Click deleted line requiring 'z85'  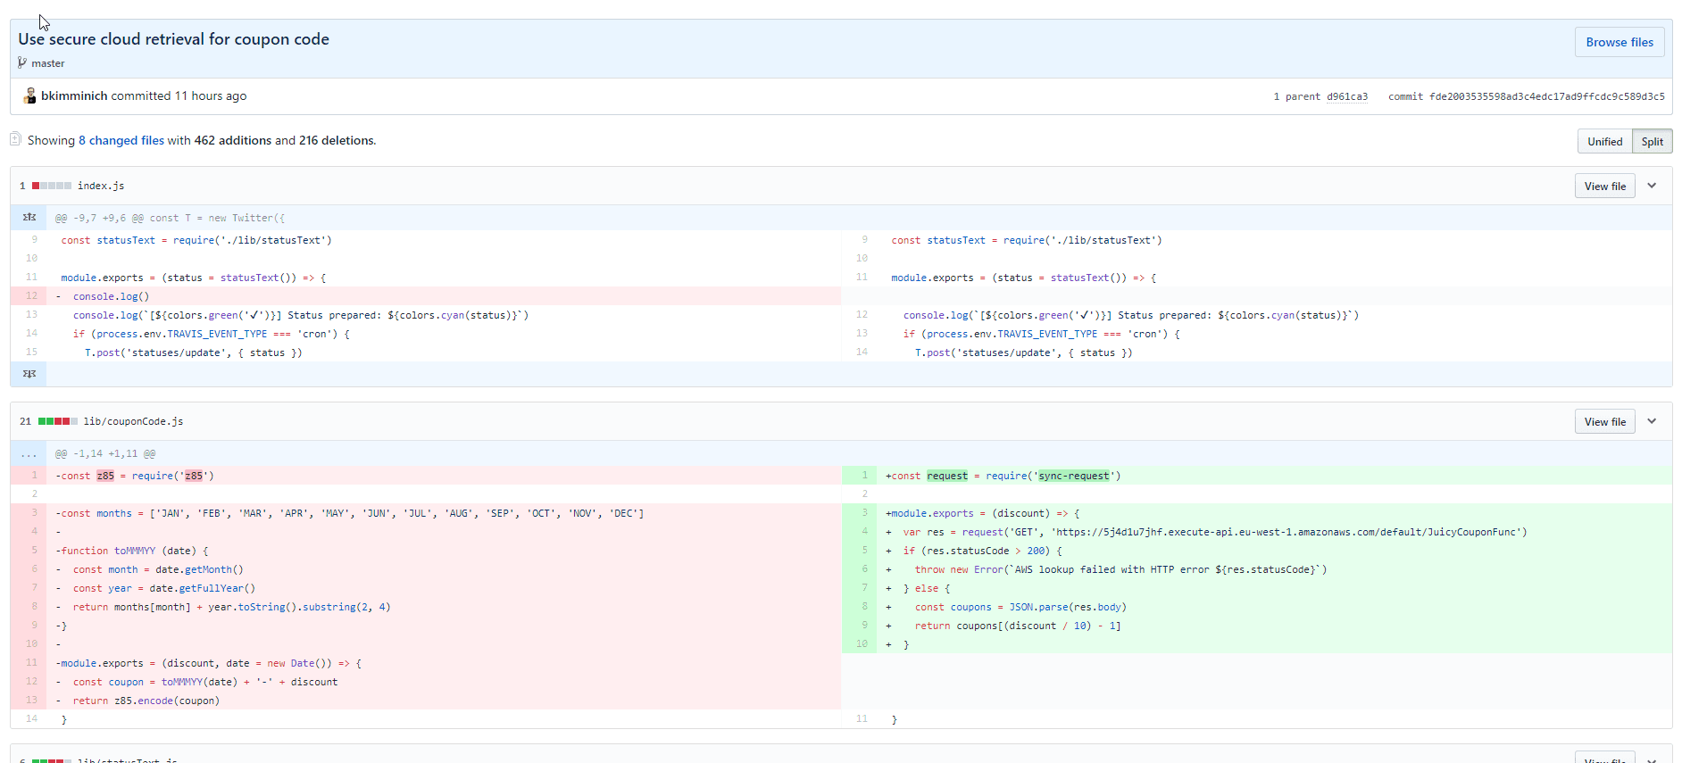[x=444, y=476]
